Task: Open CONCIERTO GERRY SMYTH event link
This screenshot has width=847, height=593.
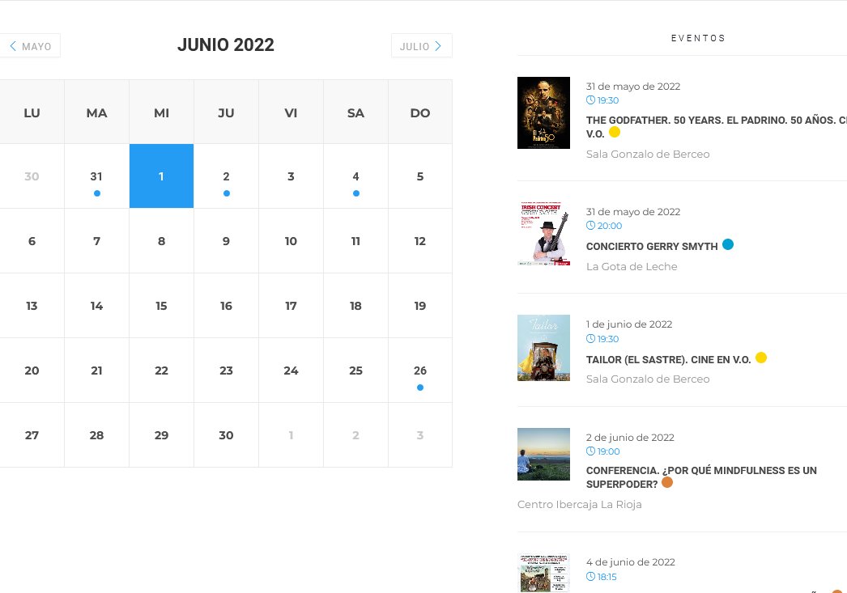Action: coord(652,247)
